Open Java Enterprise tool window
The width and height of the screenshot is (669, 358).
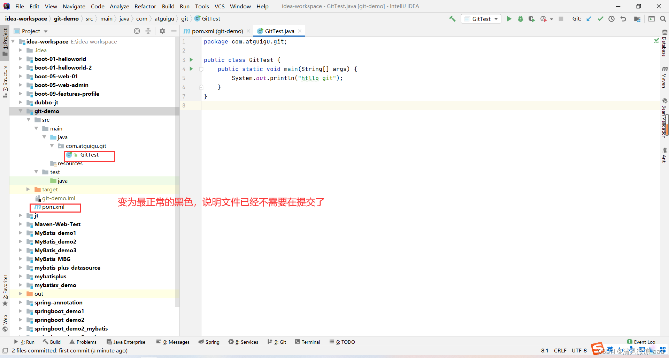[126, 342]
